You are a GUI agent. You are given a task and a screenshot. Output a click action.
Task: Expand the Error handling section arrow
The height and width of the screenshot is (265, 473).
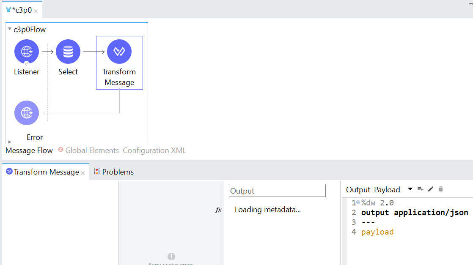[x=10, y=142]
